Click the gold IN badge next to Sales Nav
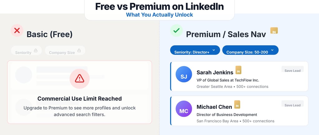Viewport: 319px width, 135px height. [x=274, y=31]
